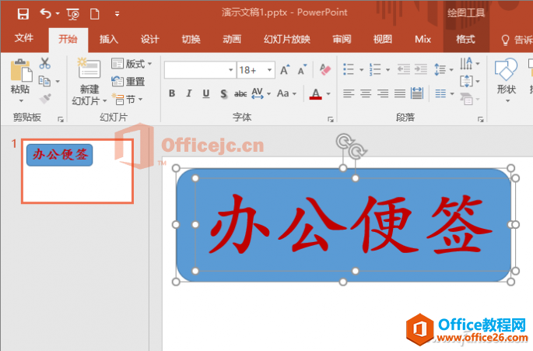Increase font size with the larger A
This screenshot has width=533, height=351.
click(x=285, y=70)
